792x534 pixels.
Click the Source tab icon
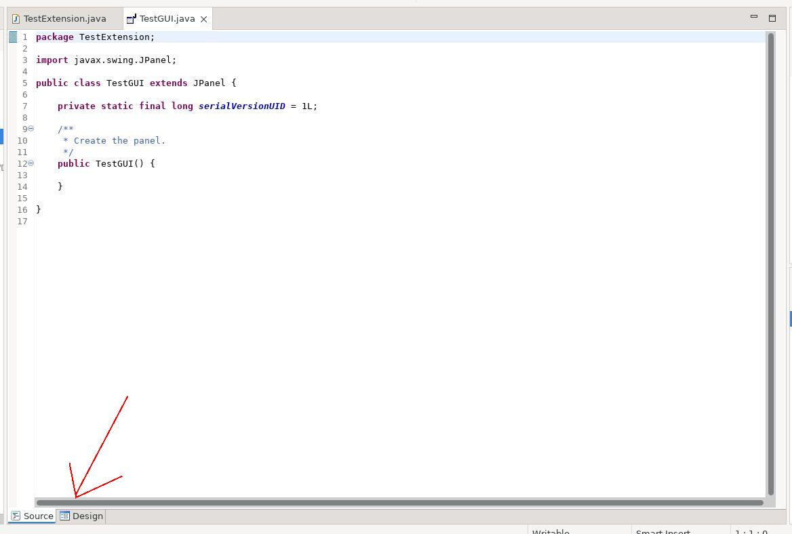(16, 516)
